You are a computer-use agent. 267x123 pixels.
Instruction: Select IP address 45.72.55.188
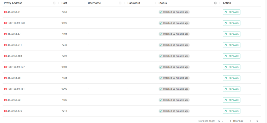(x=15, y=56)
